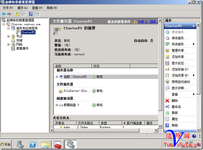Collapse the 服务和应用程序 tree node
This screenshot has height=150, width=203.
[9, 28]
